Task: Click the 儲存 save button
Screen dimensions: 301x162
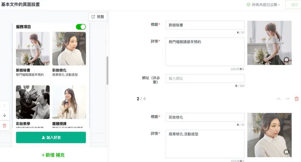Action: pyautogui.click(x=294, y=5)
